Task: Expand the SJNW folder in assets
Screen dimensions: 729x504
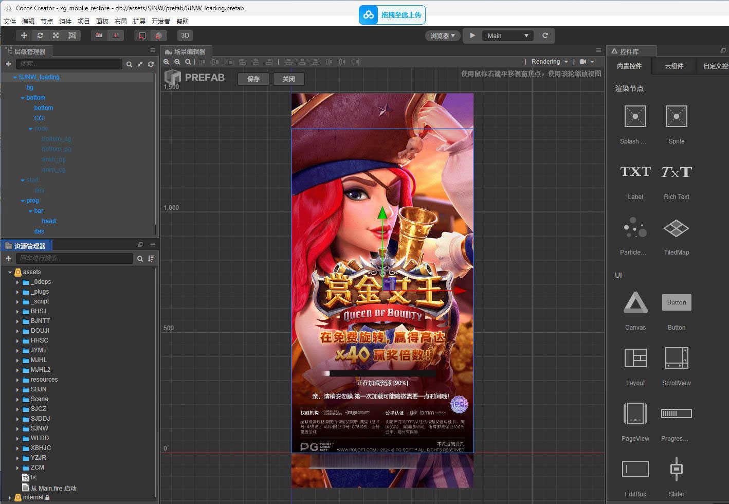Action: tap(17, 428)
